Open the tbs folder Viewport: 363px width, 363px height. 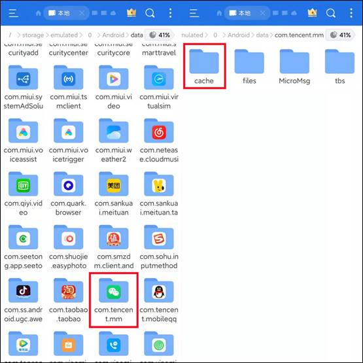(339, 67)
